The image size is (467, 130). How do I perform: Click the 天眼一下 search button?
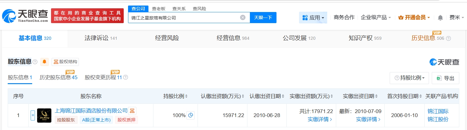(x=263, y=18)
